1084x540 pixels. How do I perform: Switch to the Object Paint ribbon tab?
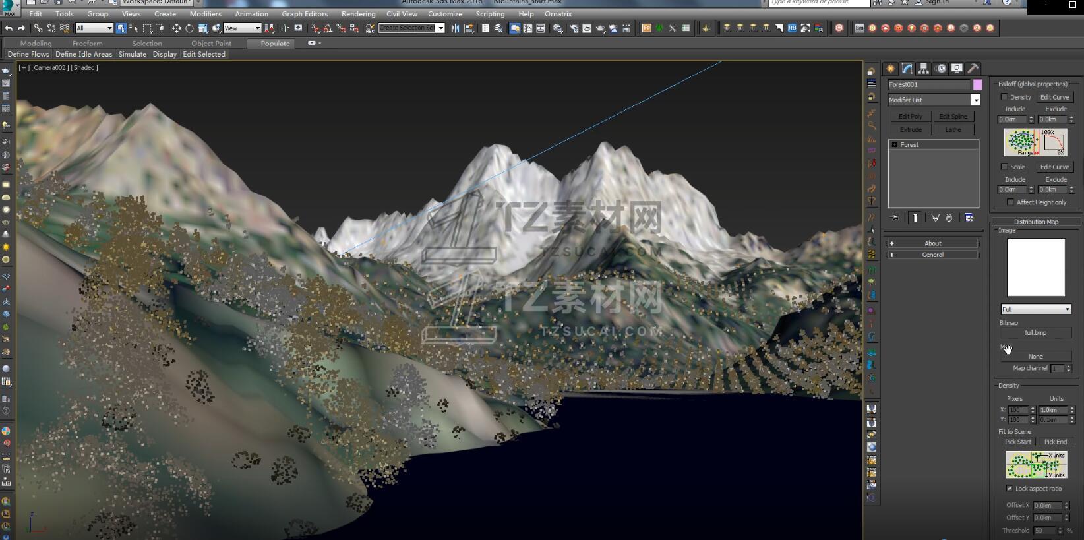click(x=211, y=44)
